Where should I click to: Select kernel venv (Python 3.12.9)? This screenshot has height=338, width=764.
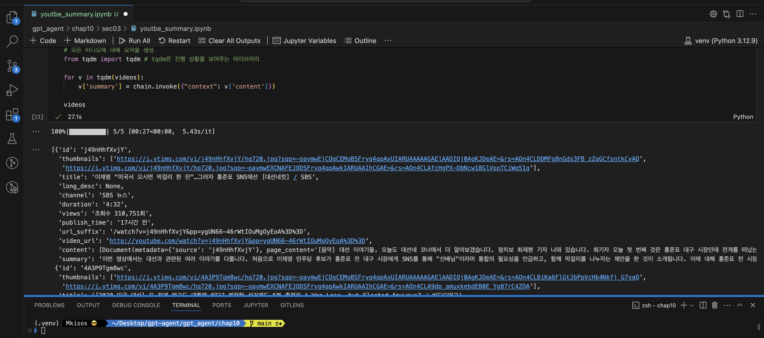tap(721, 41)
